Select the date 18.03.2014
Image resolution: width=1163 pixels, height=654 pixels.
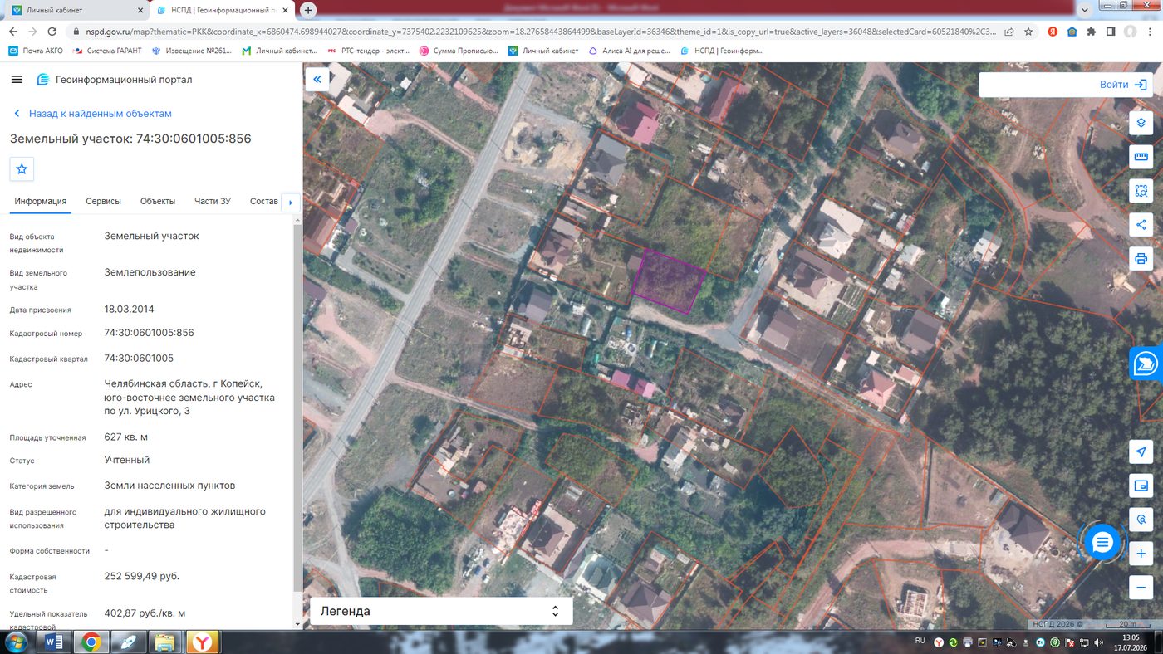coord(129,309)
